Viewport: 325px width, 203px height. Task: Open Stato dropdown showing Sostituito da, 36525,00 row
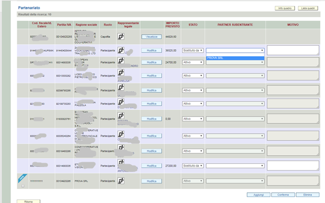pos(192,50)
